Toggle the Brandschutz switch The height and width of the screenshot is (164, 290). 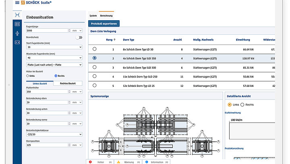(79, 38)
